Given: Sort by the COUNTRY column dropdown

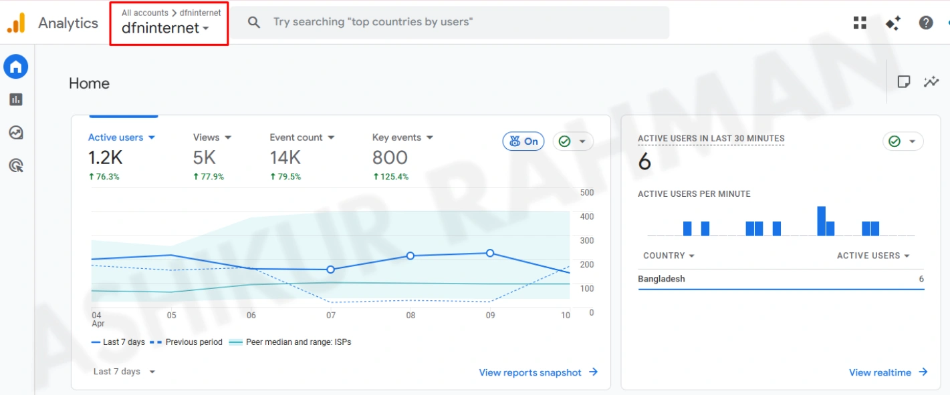Looking at the screenshot, I should [669, 256].
